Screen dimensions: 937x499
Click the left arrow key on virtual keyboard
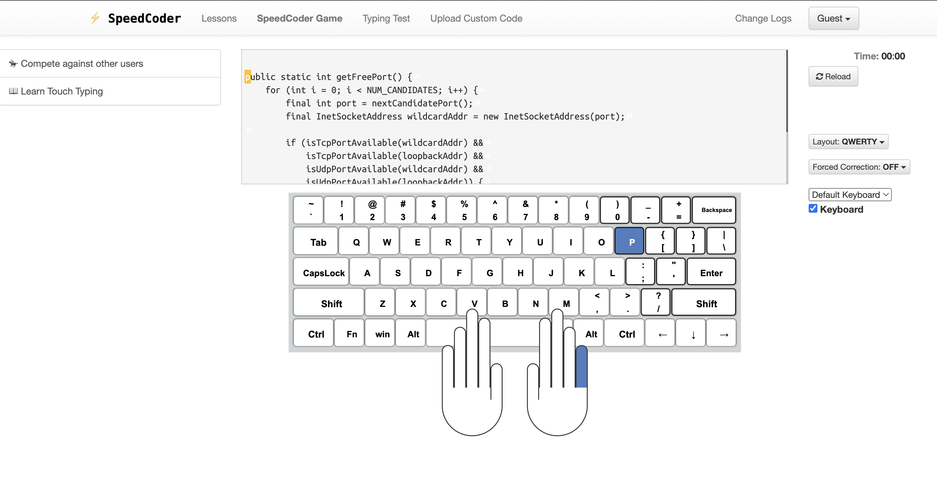pos(660,334)
